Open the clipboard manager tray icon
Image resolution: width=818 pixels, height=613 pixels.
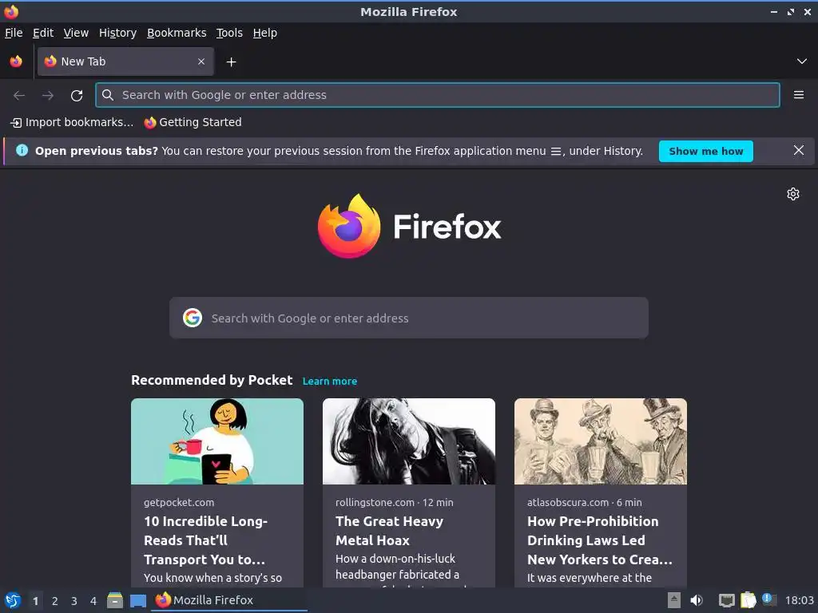coord(748,600)
